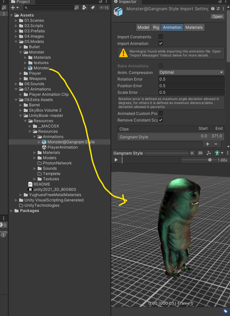
Task: Switch to the Rig tab
Action: [x=156, y=27]
